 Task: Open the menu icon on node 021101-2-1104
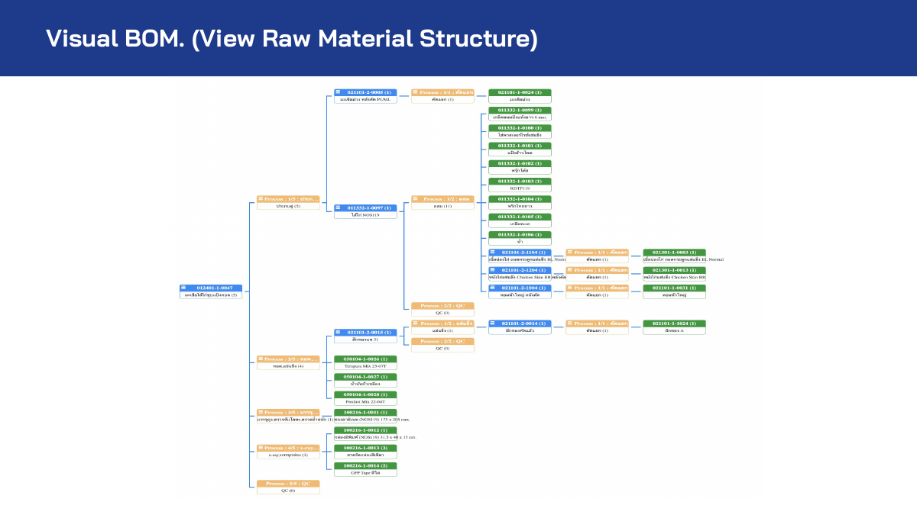click(x=493, y=252)
